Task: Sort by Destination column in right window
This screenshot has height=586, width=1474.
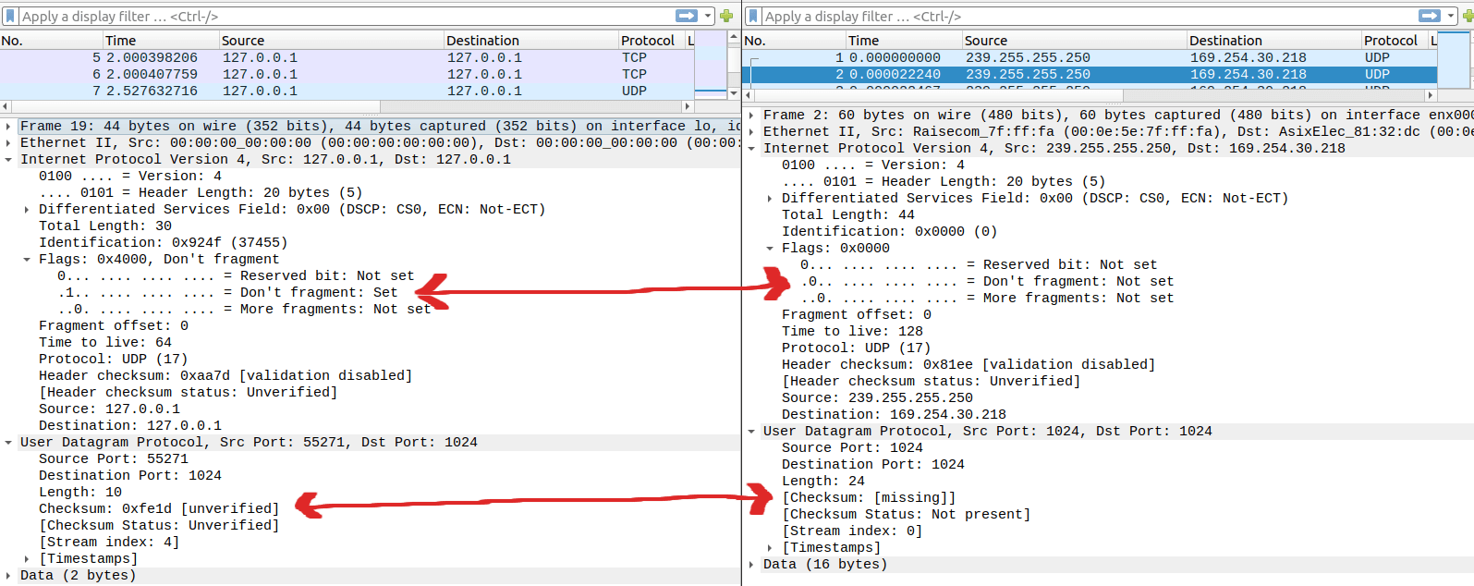Action: point(1274,40)
